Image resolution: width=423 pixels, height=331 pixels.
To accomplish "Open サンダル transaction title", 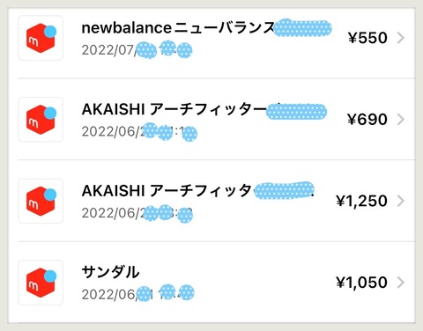I will (x=110, y=272).
